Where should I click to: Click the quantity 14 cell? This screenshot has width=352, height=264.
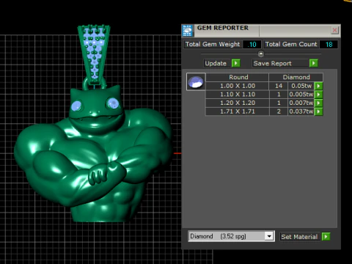(x=279, y=86)
